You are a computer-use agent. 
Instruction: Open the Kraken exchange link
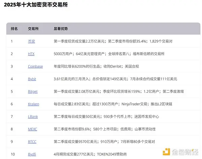[33, 104]
